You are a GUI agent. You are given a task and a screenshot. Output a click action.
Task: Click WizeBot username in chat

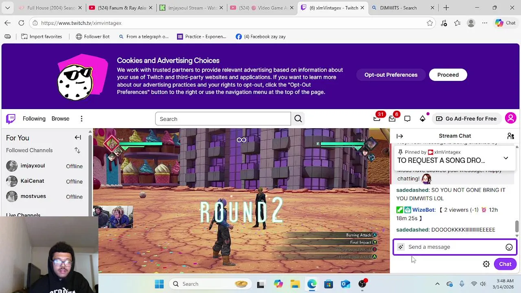tap(424, 210)
